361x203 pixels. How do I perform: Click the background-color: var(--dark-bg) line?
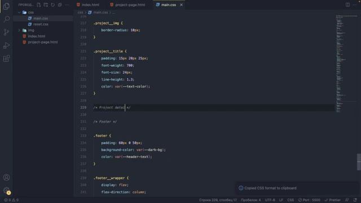[x=133, y=150]
